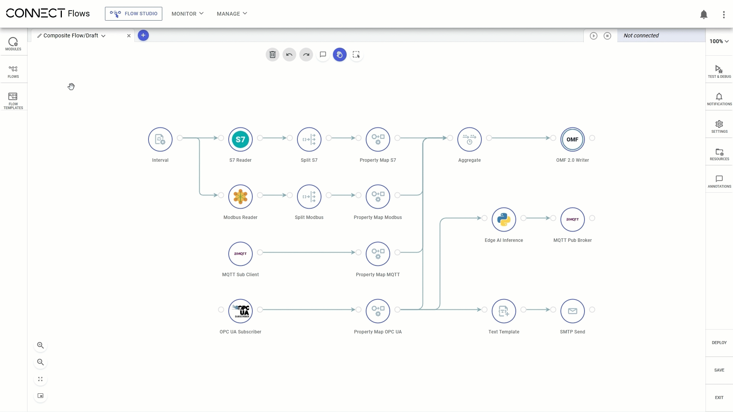Select the OPC UA Subscriber node

(x=241, y=311)
